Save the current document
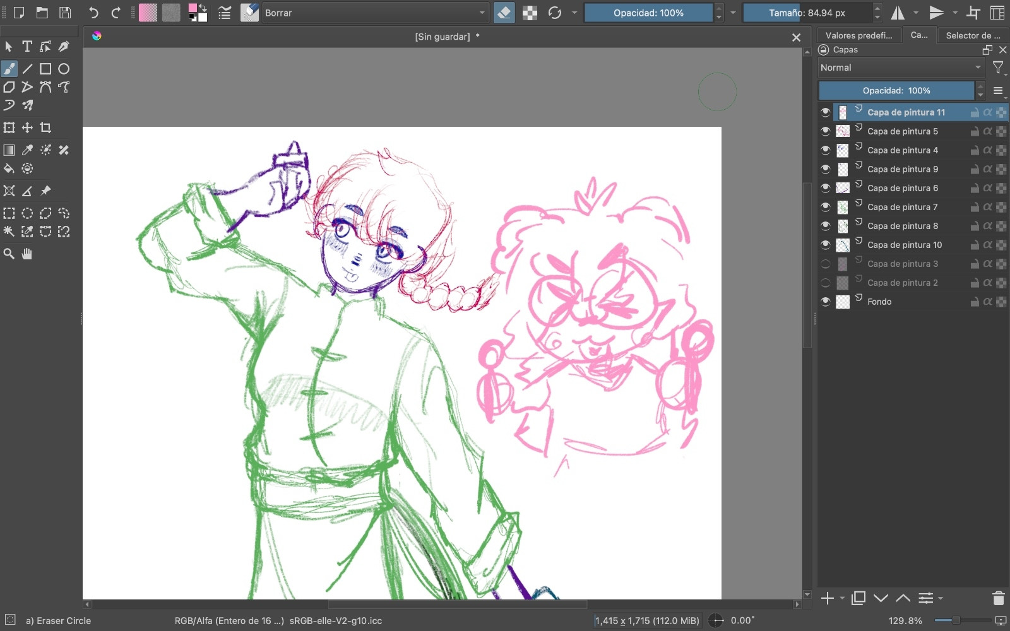 [65, 13]
